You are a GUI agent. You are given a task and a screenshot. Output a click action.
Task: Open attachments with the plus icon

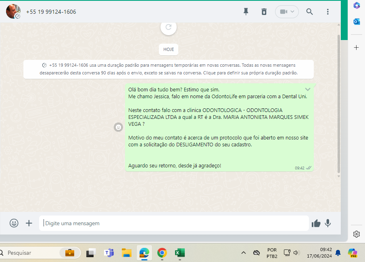(29, 223)
